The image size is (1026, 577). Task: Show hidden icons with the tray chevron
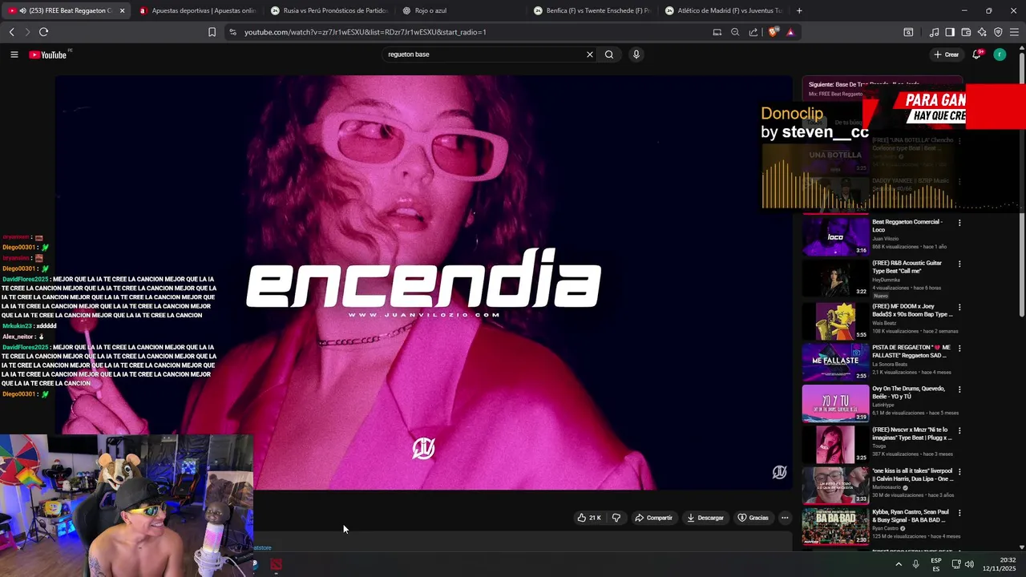899,564
